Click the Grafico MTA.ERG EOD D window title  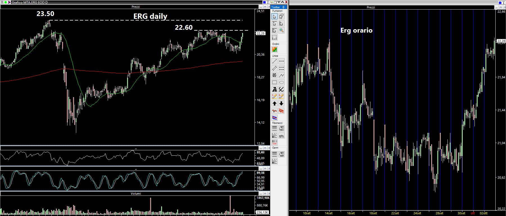(x=30, y=2)
